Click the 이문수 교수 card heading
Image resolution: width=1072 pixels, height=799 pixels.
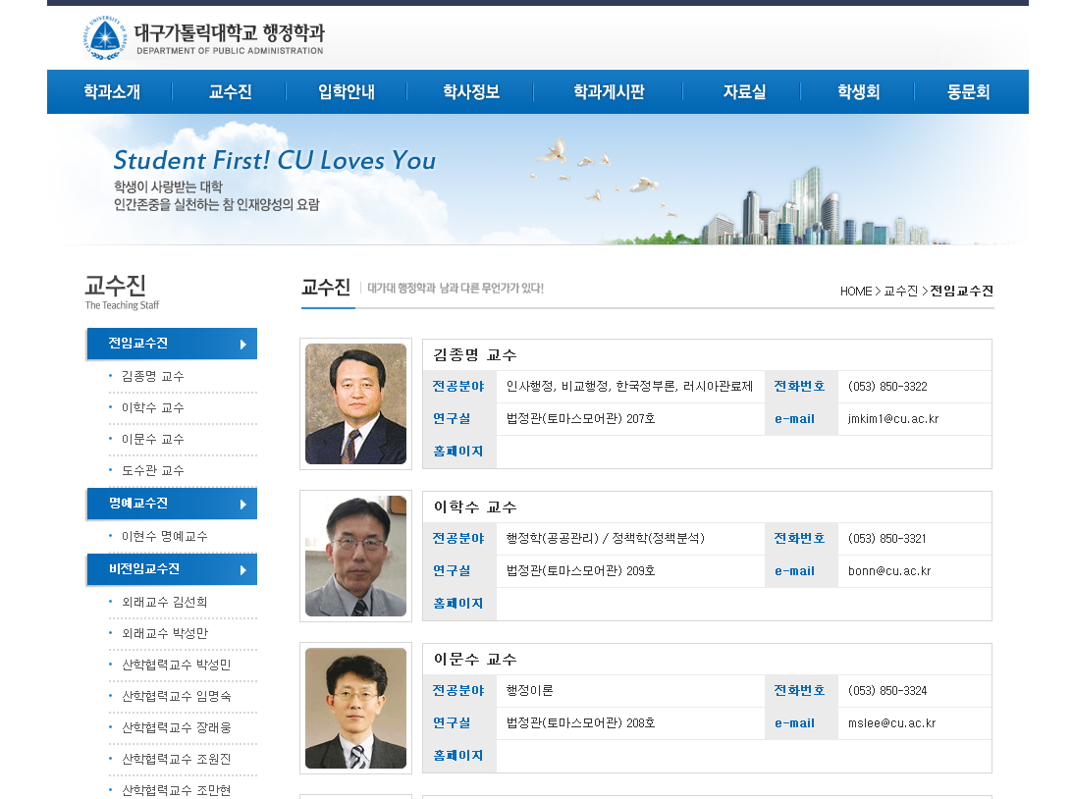click(475, 660)
